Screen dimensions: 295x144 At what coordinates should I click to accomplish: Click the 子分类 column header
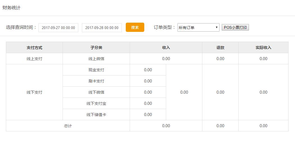click(x=96, y=48)
